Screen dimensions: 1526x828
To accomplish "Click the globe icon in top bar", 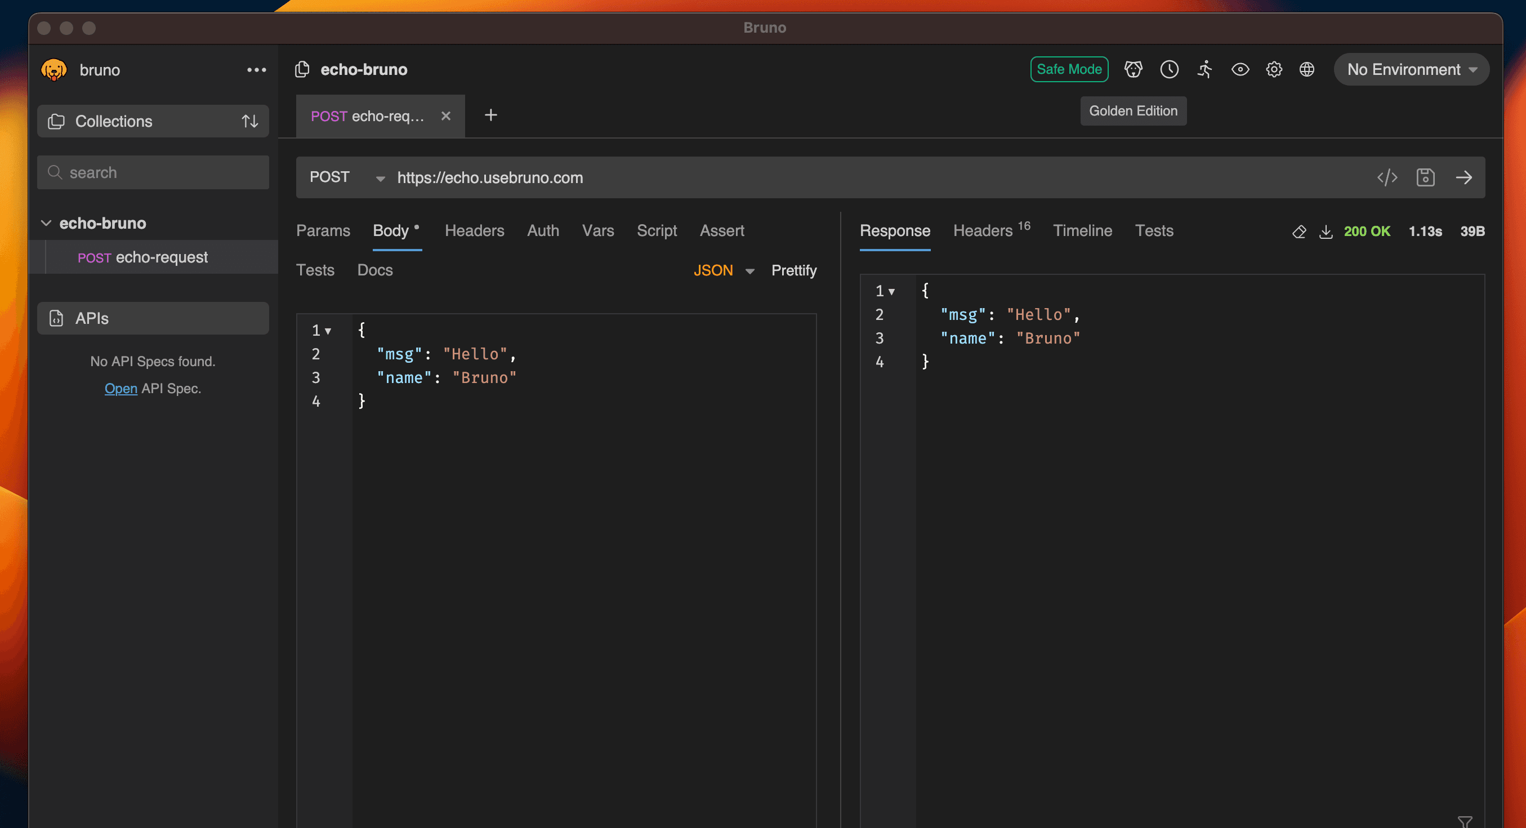I will (x=1307, y=69).
